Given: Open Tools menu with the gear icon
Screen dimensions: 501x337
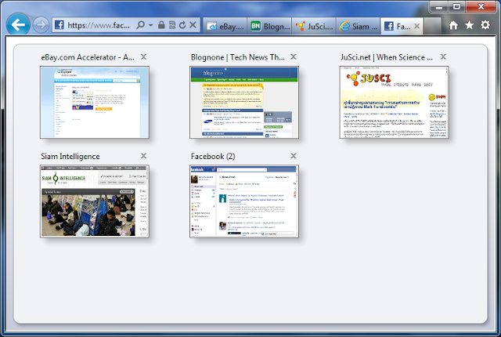Looking at the screenshot, I should (485, 25).
